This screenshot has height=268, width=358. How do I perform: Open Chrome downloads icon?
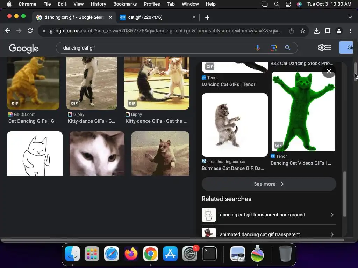[x=317, y=31]
